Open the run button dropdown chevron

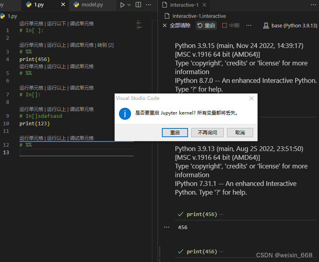pyautogui.click(x=129, y=6)
